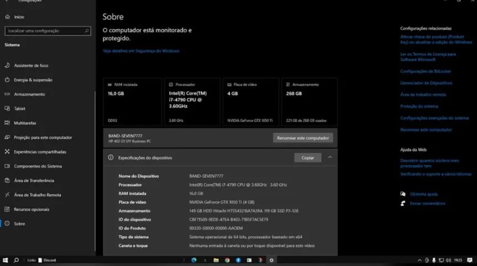Screen dimensions: 477x266
Task: Open the Windows Start menu
Action: (x=5, y=260)
